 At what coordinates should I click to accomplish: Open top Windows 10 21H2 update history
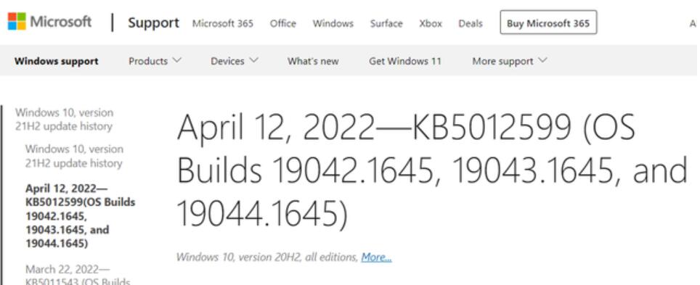64,119
